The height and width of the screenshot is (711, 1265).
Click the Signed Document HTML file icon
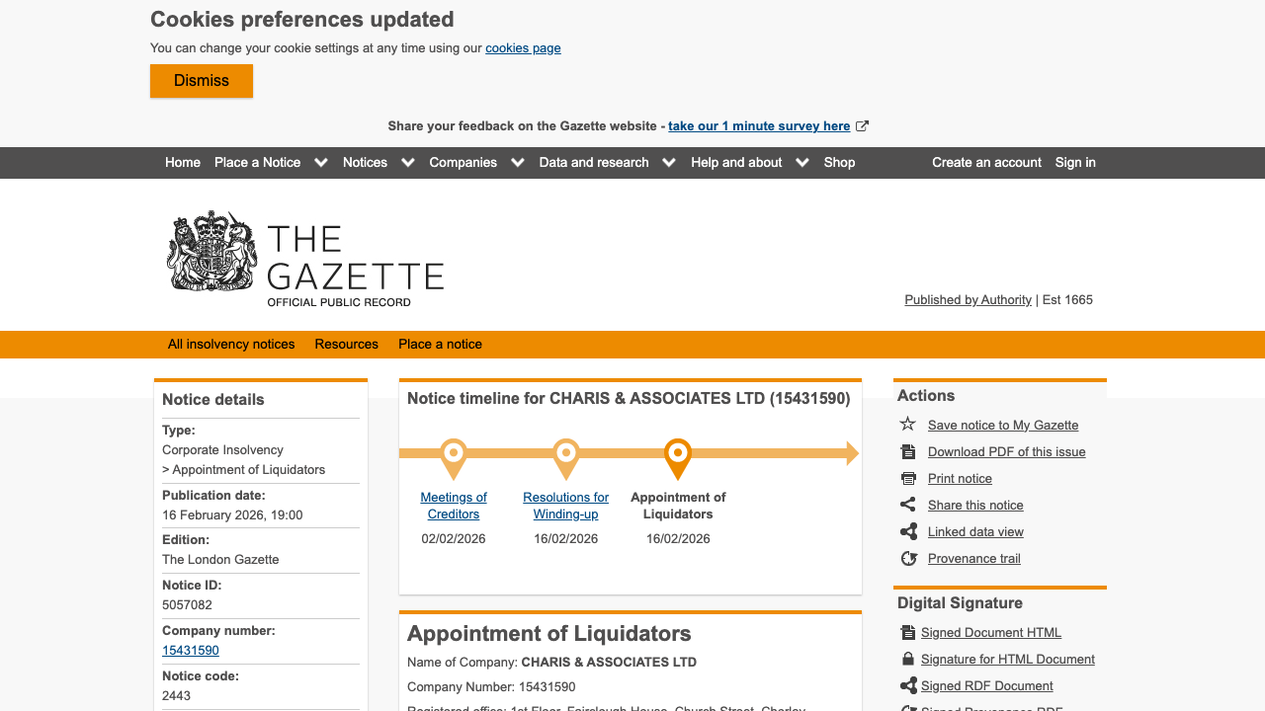coord(908,632)
